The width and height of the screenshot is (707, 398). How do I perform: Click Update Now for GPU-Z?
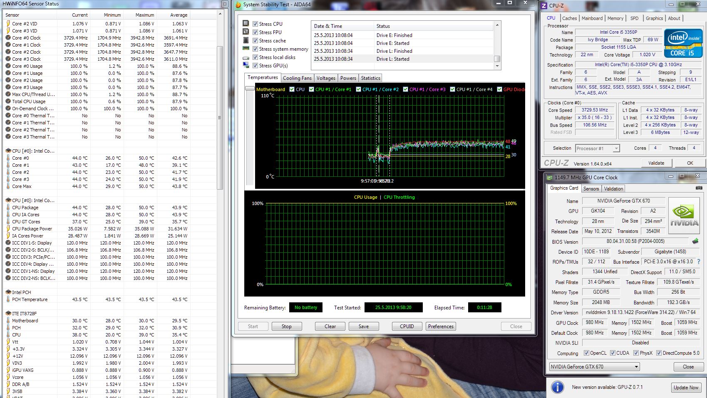[686, 388]
